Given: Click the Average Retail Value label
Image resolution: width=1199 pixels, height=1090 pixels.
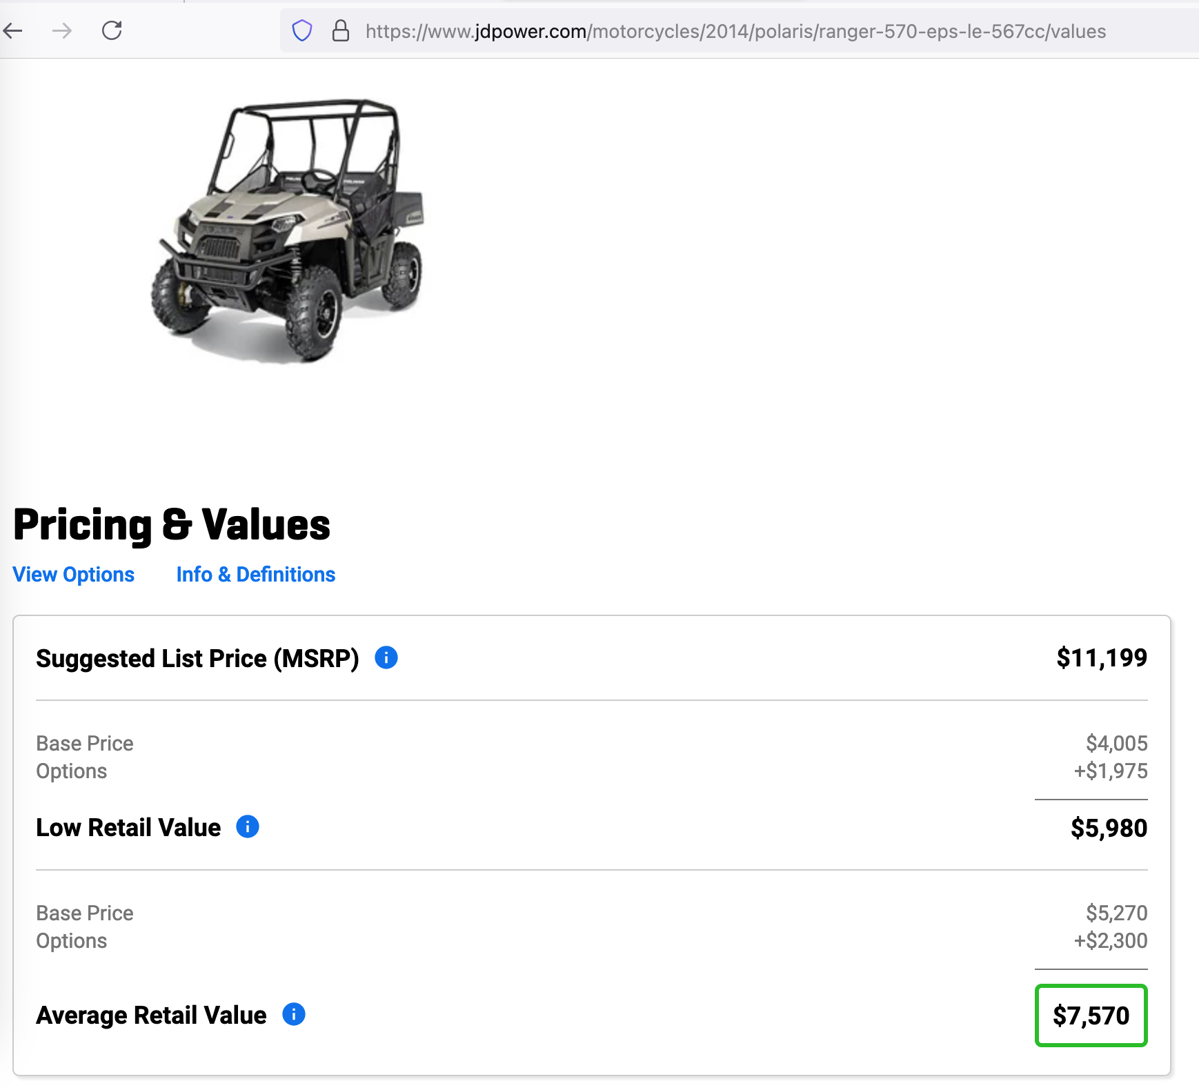Looking at the screenshot, I should pyautogui.click(x=151, y=1015).
